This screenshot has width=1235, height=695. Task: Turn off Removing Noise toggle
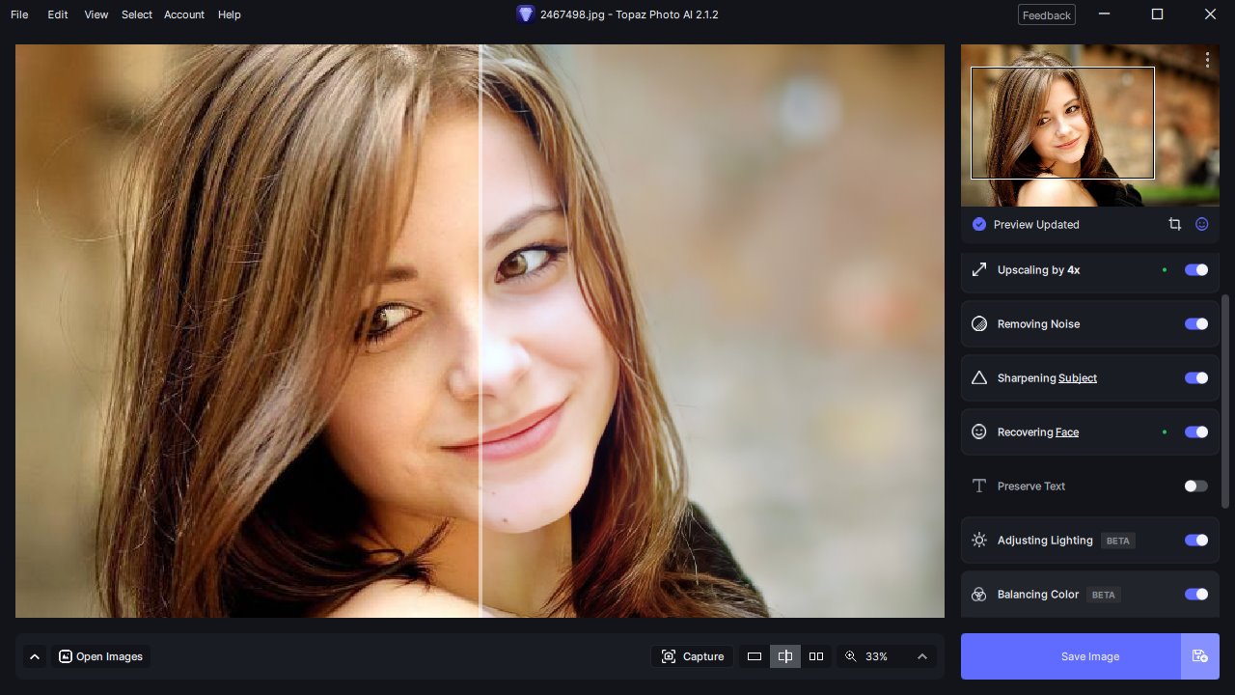(1195, 324)
